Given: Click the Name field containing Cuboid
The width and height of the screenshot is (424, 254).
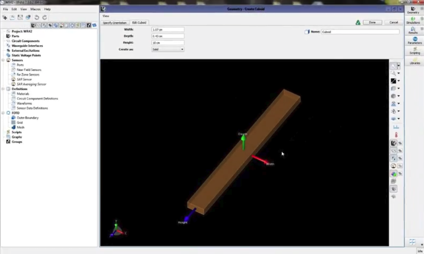Looking at the screenshot, I should point(360,32).
